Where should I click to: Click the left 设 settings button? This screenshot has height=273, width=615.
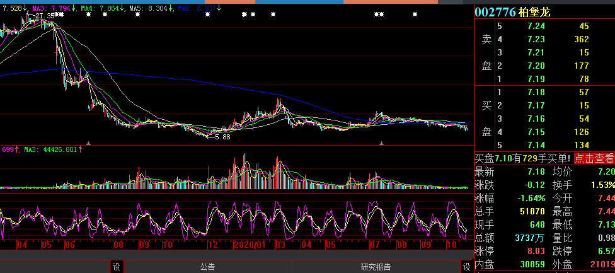coord(115,267)
